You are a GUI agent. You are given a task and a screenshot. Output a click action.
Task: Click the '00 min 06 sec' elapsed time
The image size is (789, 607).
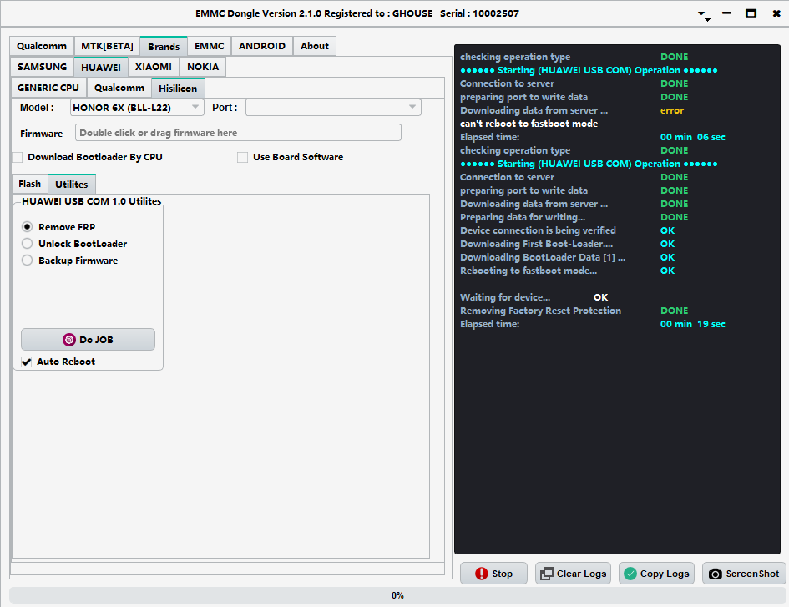pos(692,137)
